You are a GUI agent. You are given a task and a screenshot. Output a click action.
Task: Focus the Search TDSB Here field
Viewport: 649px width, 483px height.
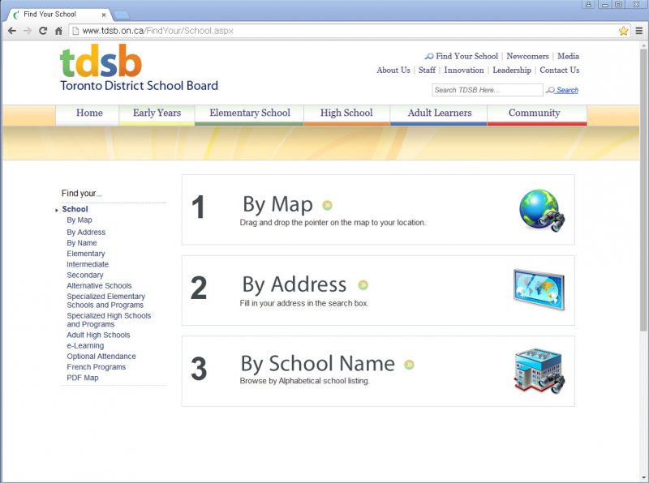[x=488, y=90]
